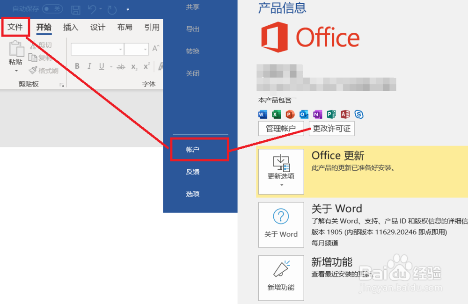Screen dimensions: 468x304
Task: Switch to the 开始 tab
Action: point(44,27)
